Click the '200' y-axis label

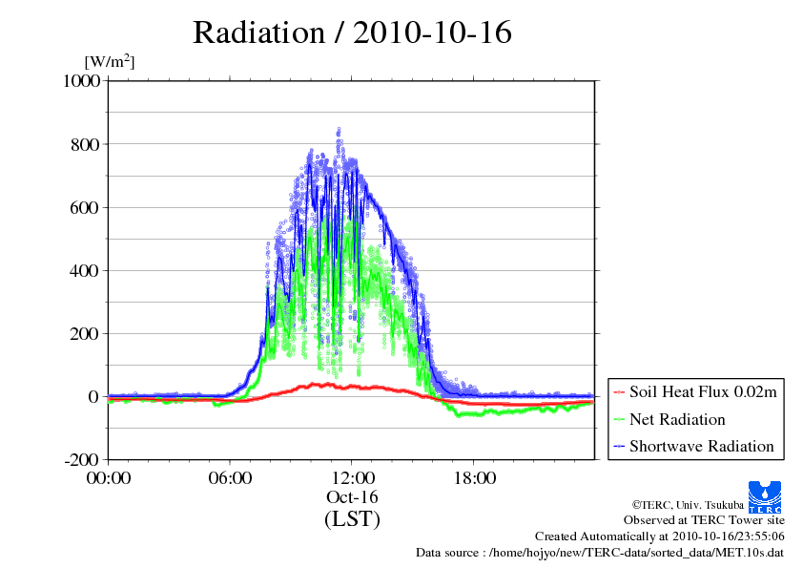85,334
